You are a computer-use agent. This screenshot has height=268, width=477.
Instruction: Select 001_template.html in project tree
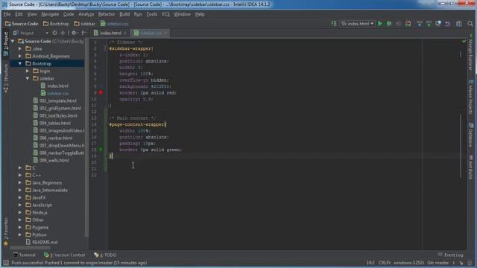pyautogui.click(x=58, y=101)
